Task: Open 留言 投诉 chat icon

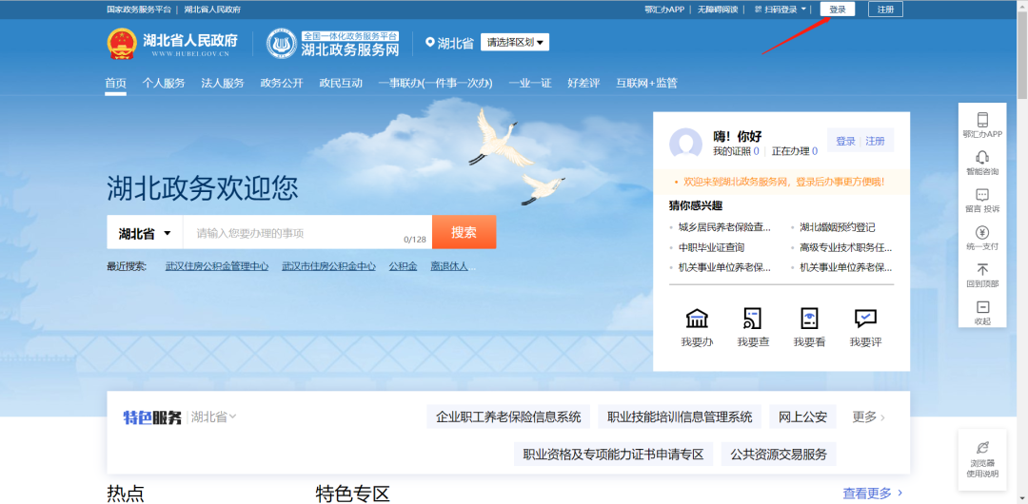Action: point(982,195)
